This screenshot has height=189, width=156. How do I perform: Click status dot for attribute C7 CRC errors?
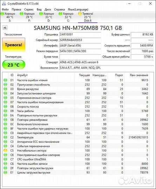(5, 159)
